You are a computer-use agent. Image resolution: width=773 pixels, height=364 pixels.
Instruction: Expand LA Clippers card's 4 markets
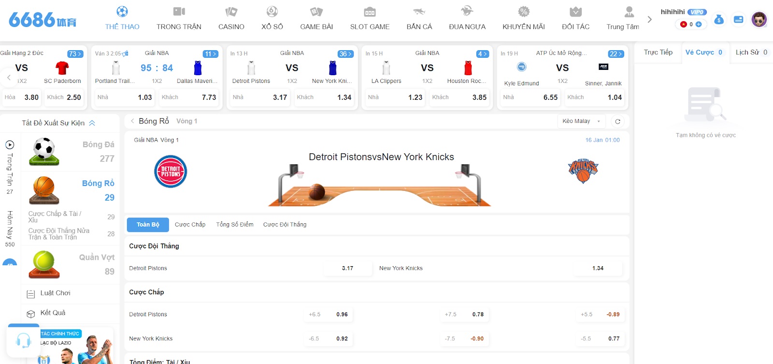point(482,54)
